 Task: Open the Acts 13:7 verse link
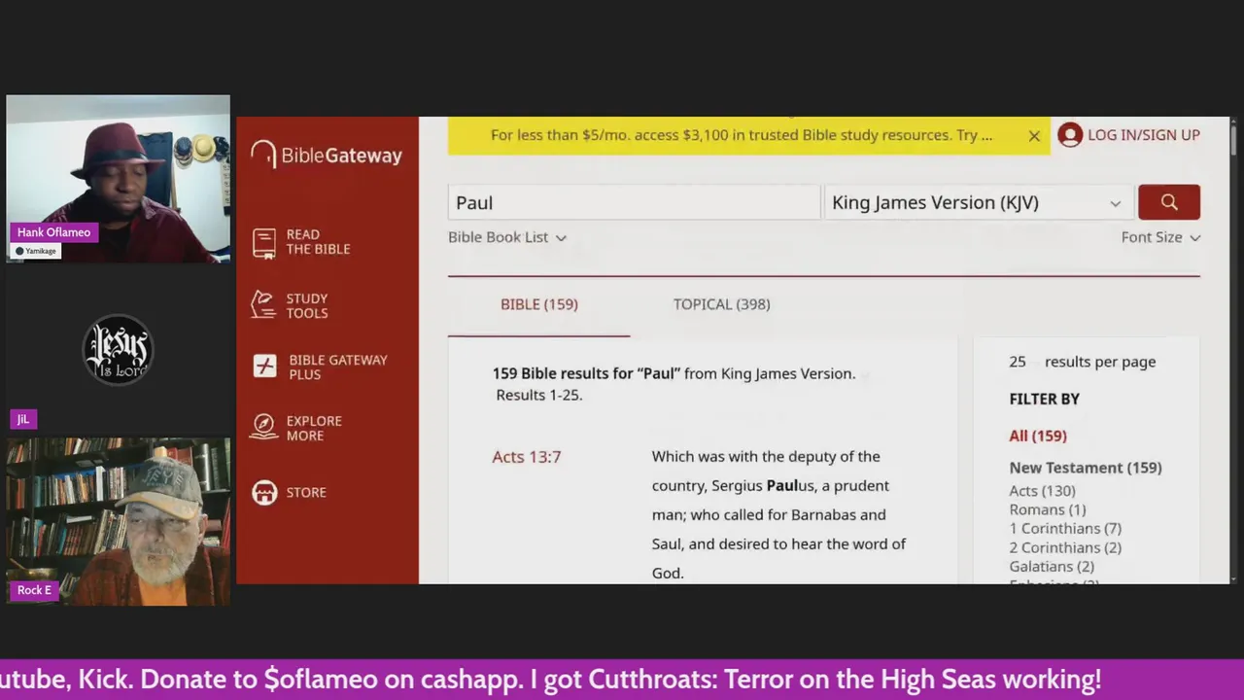[x=527, y=456]
